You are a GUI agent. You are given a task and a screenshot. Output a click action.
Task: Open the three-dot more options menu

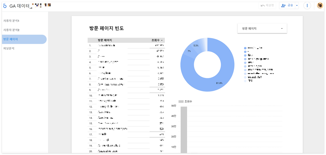307,5
